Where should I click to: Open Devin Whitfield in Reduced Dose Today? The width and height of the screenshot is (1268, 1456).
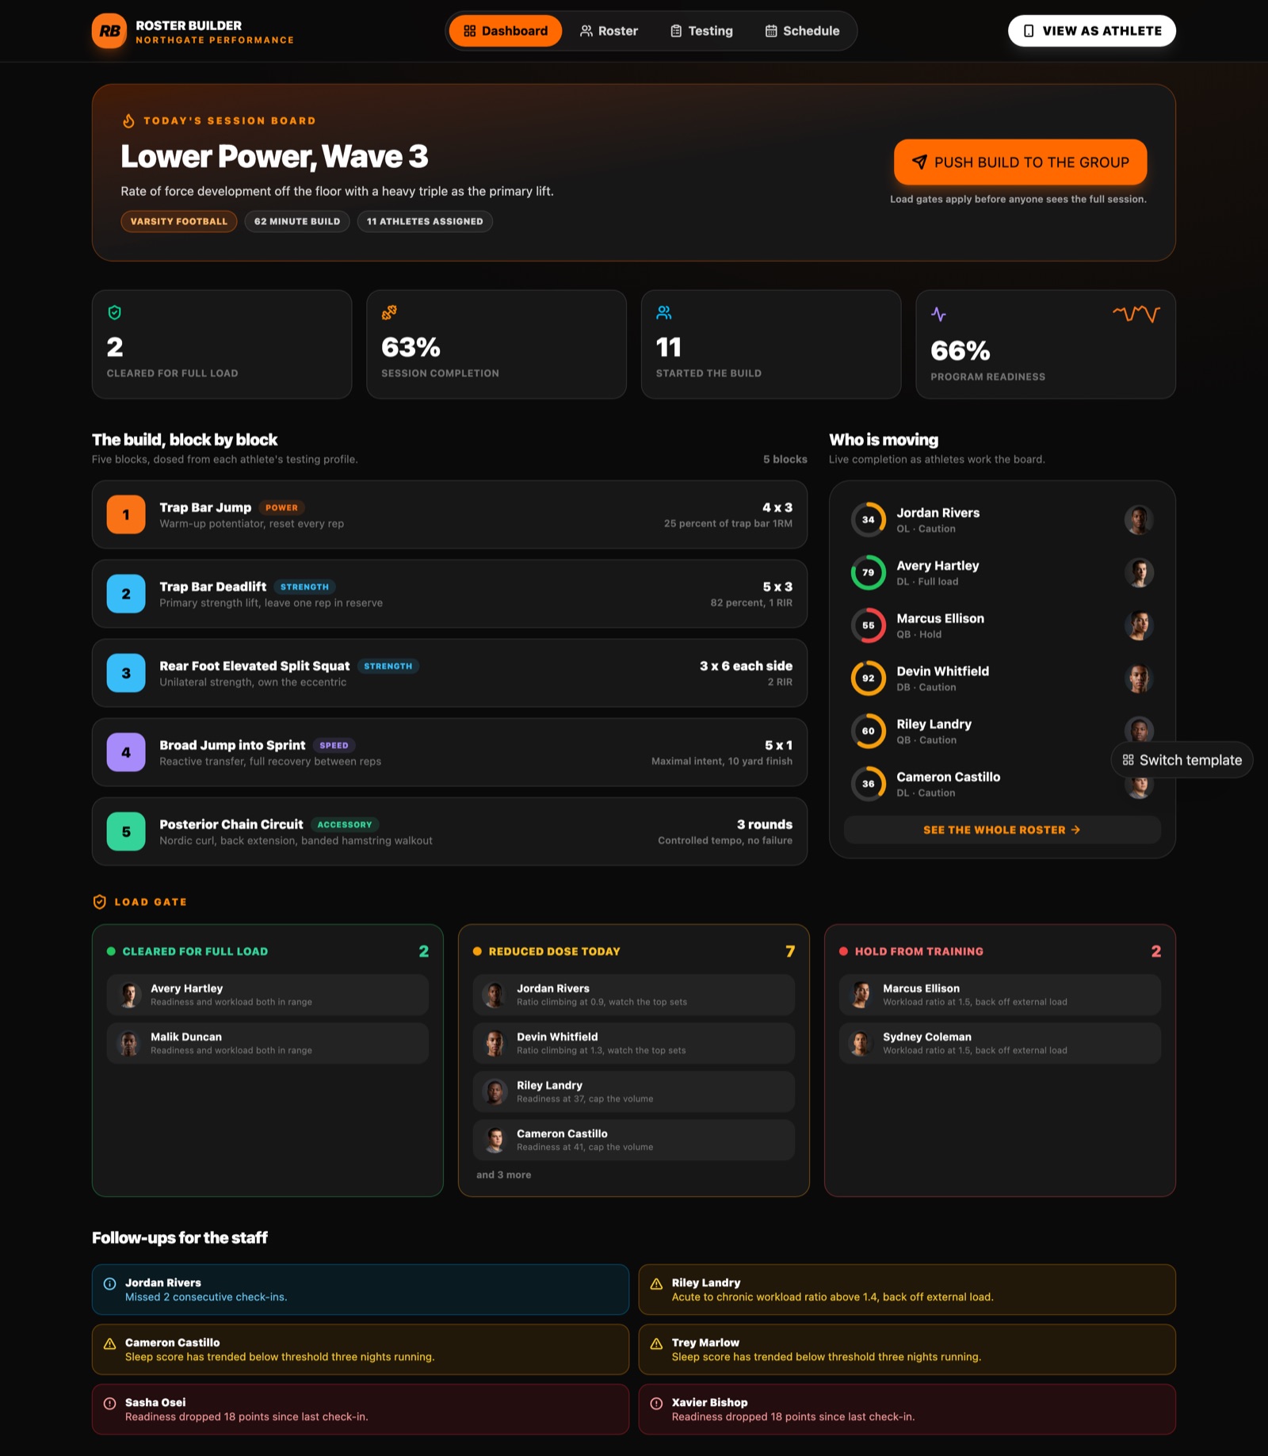coord(634,1043)
